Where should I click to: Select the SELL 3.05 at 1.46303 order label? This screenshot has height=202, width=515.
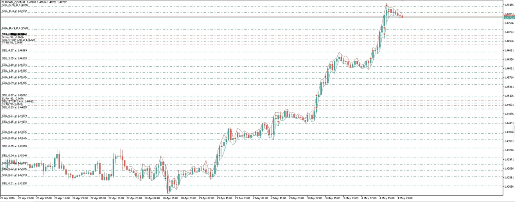pyautogui.click(x=14, y=58)
